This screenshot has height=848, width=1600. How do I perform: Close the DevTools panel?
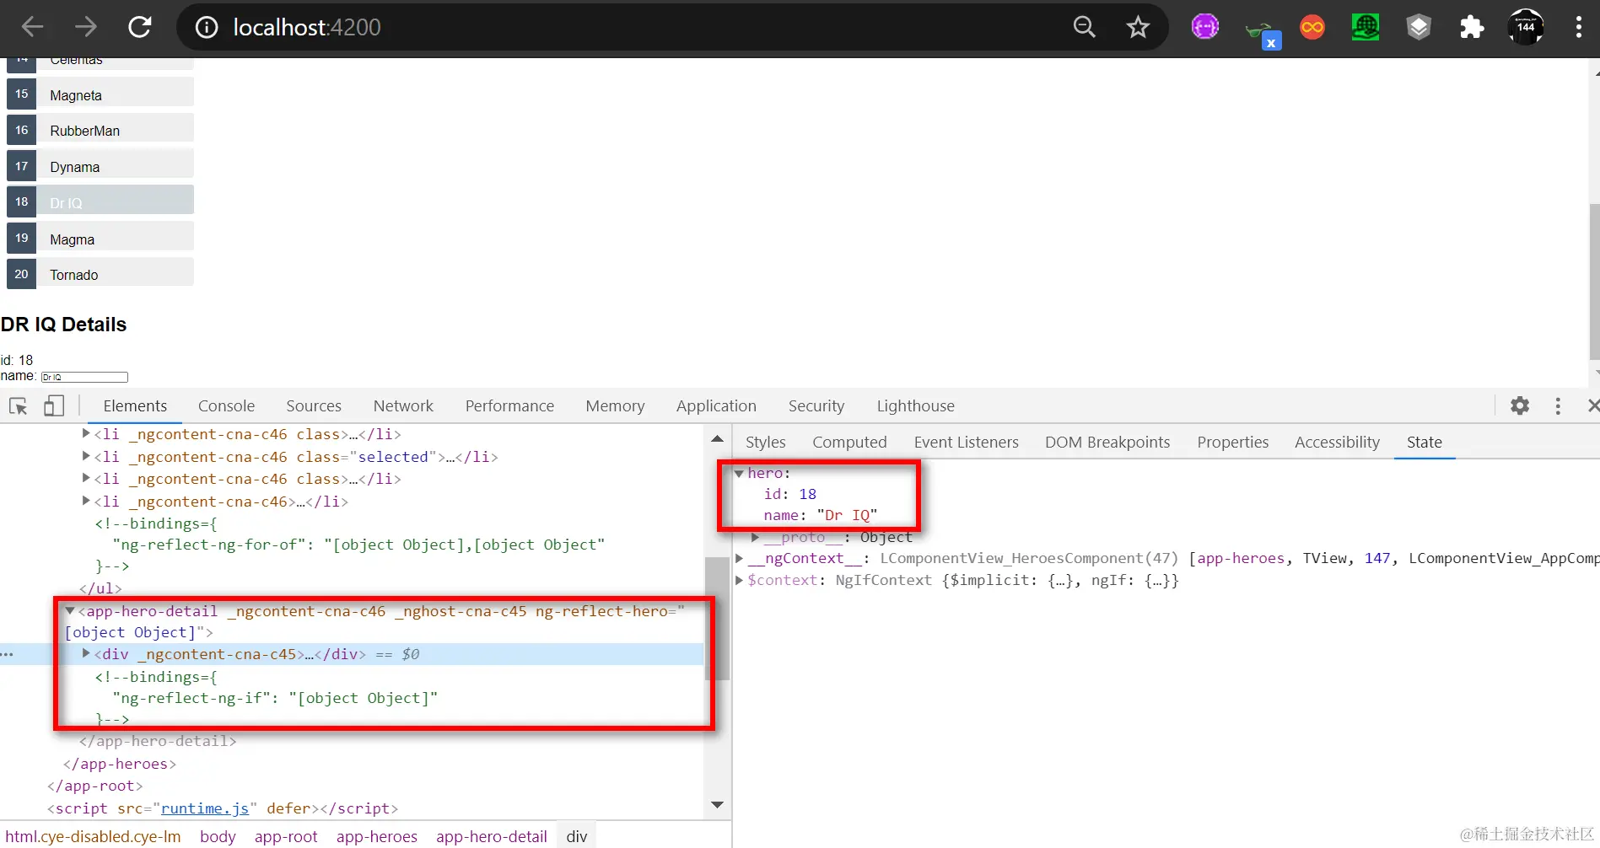point(1592,406)
